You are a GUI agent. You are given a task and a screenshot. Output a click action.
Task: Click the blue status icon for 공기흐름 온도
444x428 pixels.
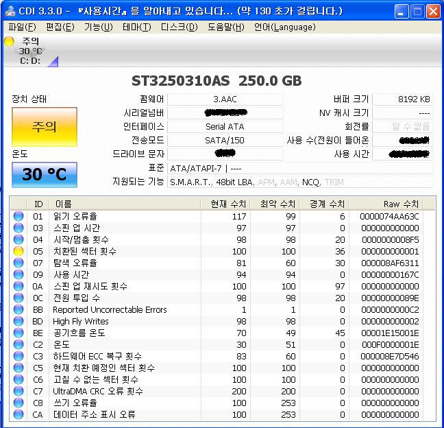18,333
